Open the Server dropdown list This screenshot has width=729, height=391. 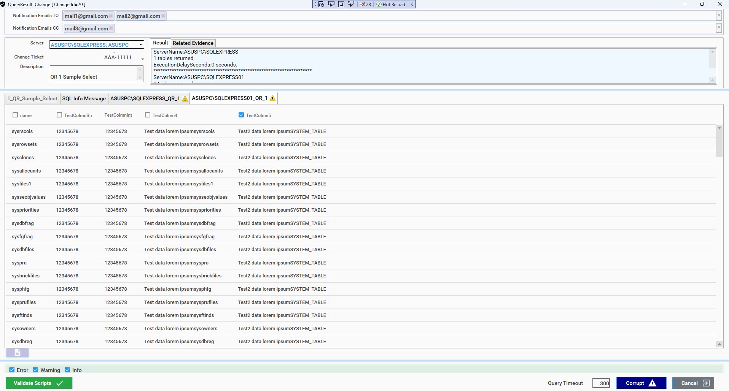141,45
